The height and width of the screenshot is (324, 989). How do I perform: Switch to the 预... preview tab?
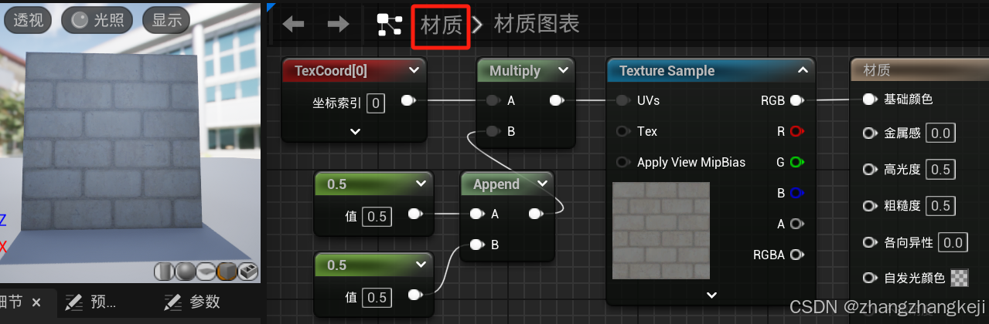[90, 302]
